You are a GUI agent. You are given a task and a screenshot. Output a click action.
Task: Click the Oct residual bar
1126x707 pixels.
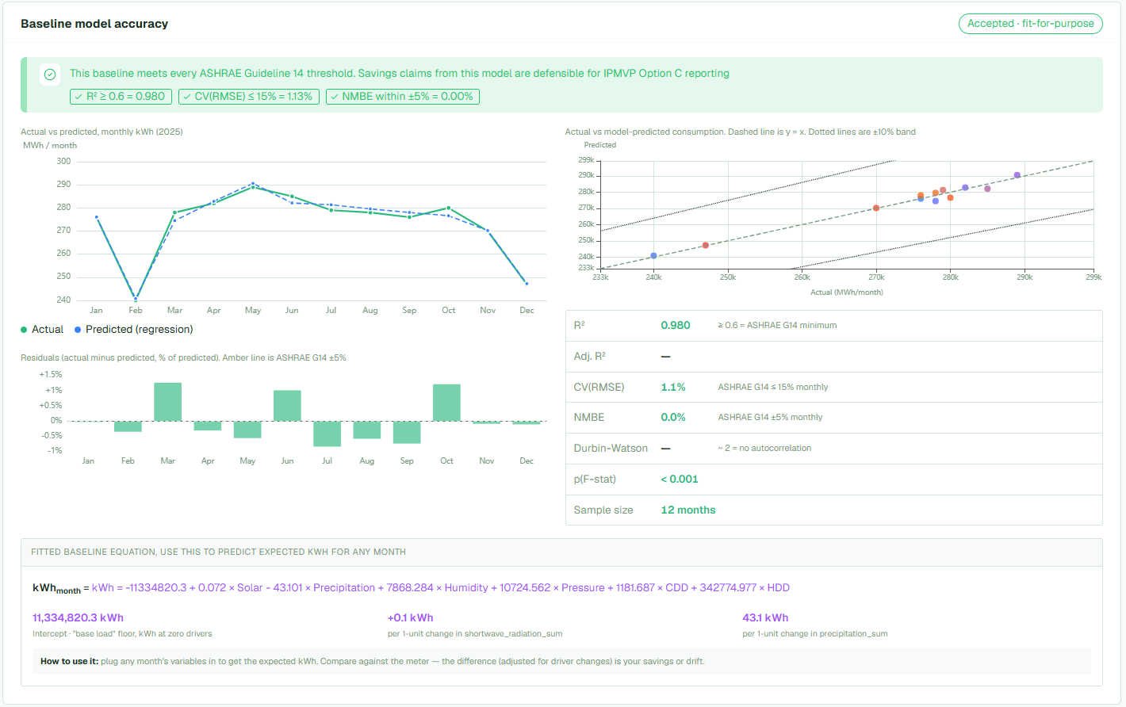coord(446,403)
